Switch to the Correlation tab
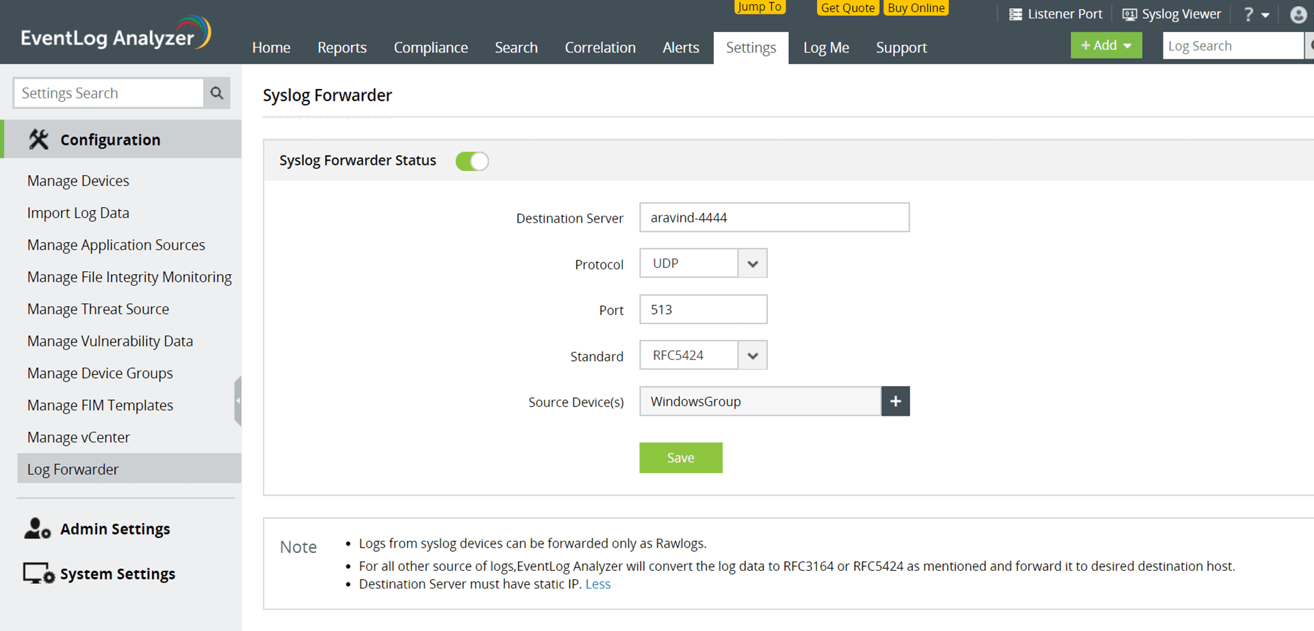This screenshot has height=631, width=1314. [600, 47]
